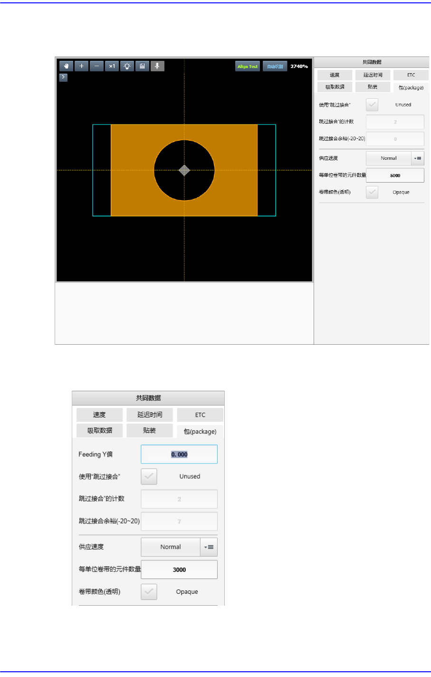Toggle 使用"跳过接合" checkbox beside camera view
Image resolution: width=431 pixels, height=677 pixels.
point(372,105)
